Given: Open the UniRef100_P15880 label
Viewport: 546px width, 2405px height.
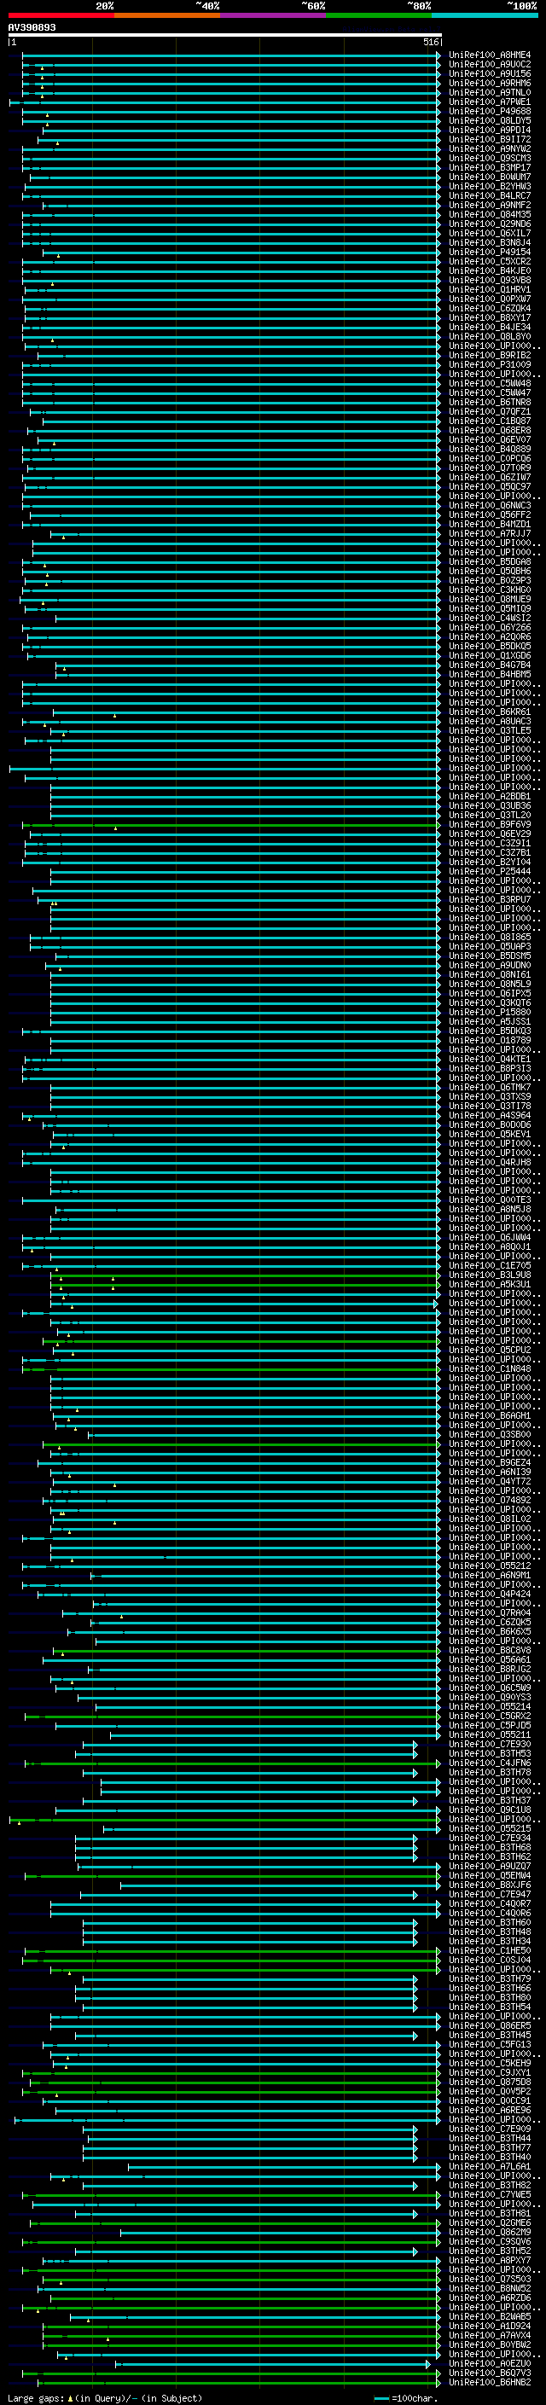Looking at the screenshot, I should point(490,1012).
